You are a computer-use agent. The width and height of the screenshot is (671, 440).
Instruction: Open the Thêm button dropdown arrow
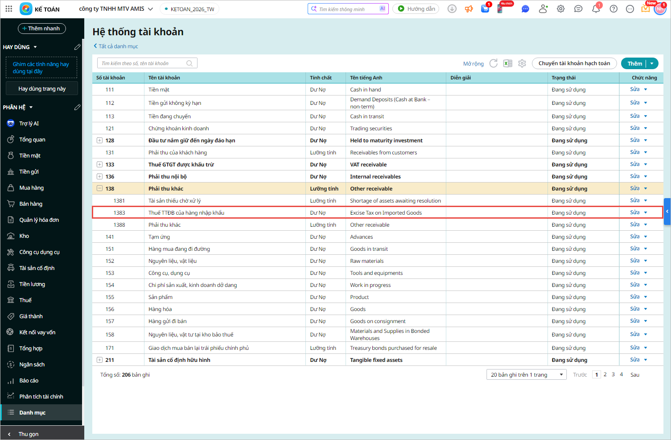coord(652,63)
